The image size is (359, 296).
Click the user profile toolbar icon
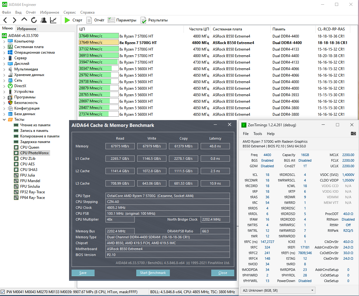44,20
